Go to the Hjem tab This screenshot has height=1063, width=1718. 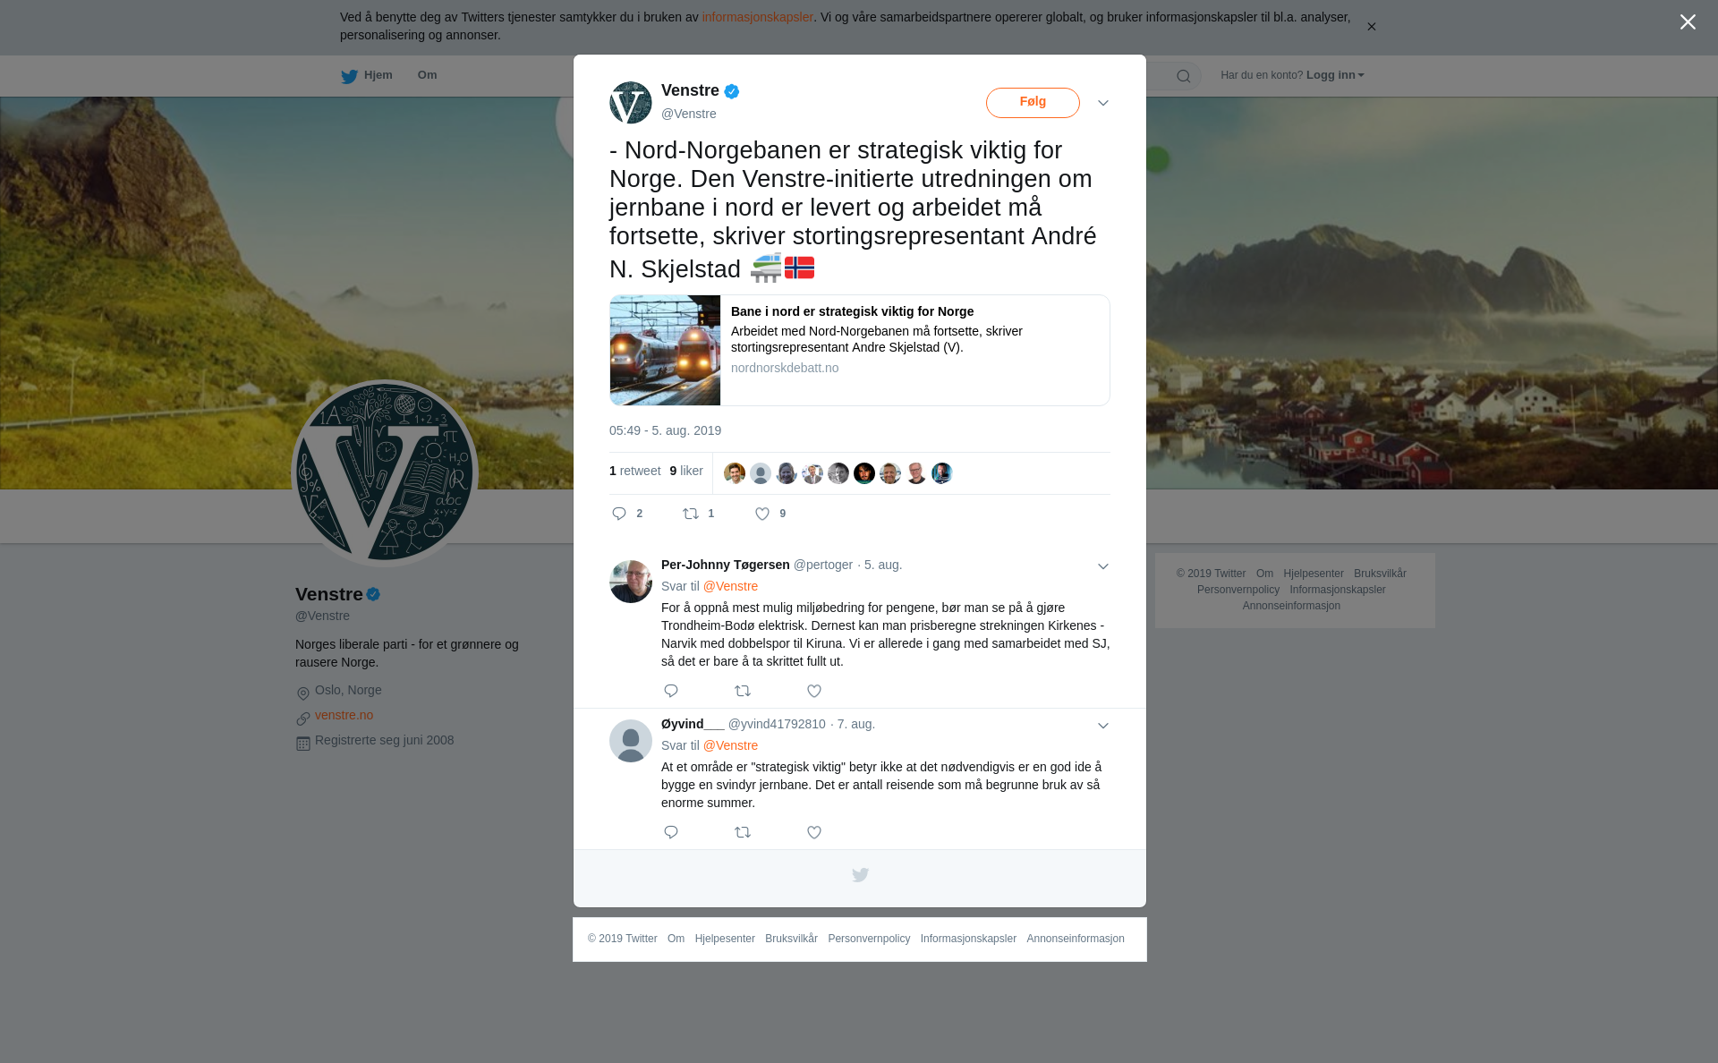367,75
